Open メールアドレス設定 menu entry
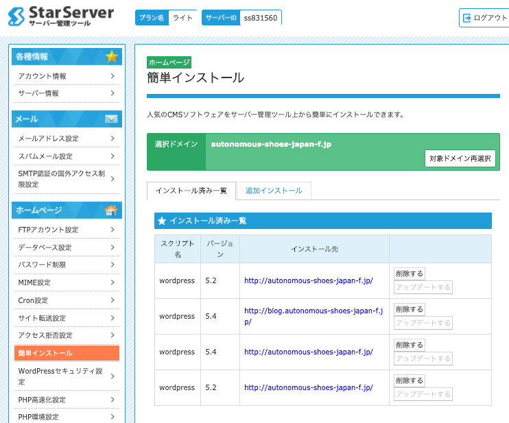The image size is (509, 423). 48,138
